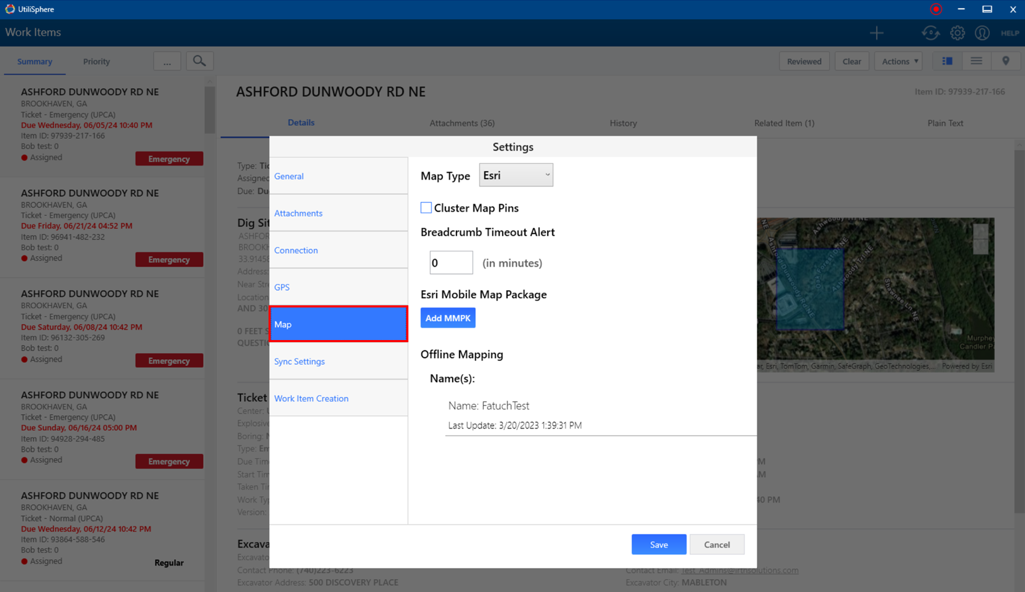Click the red recording indicator icon
The width and height of the screenshot is (1025, 592).
click(x=936, y=9)
